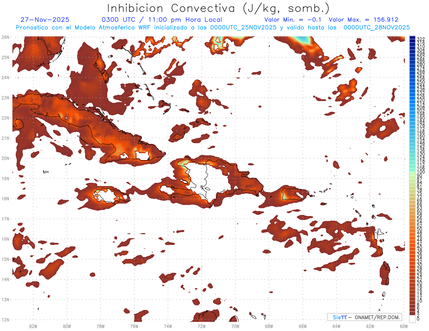Click the "14N" latitude label

5,279
